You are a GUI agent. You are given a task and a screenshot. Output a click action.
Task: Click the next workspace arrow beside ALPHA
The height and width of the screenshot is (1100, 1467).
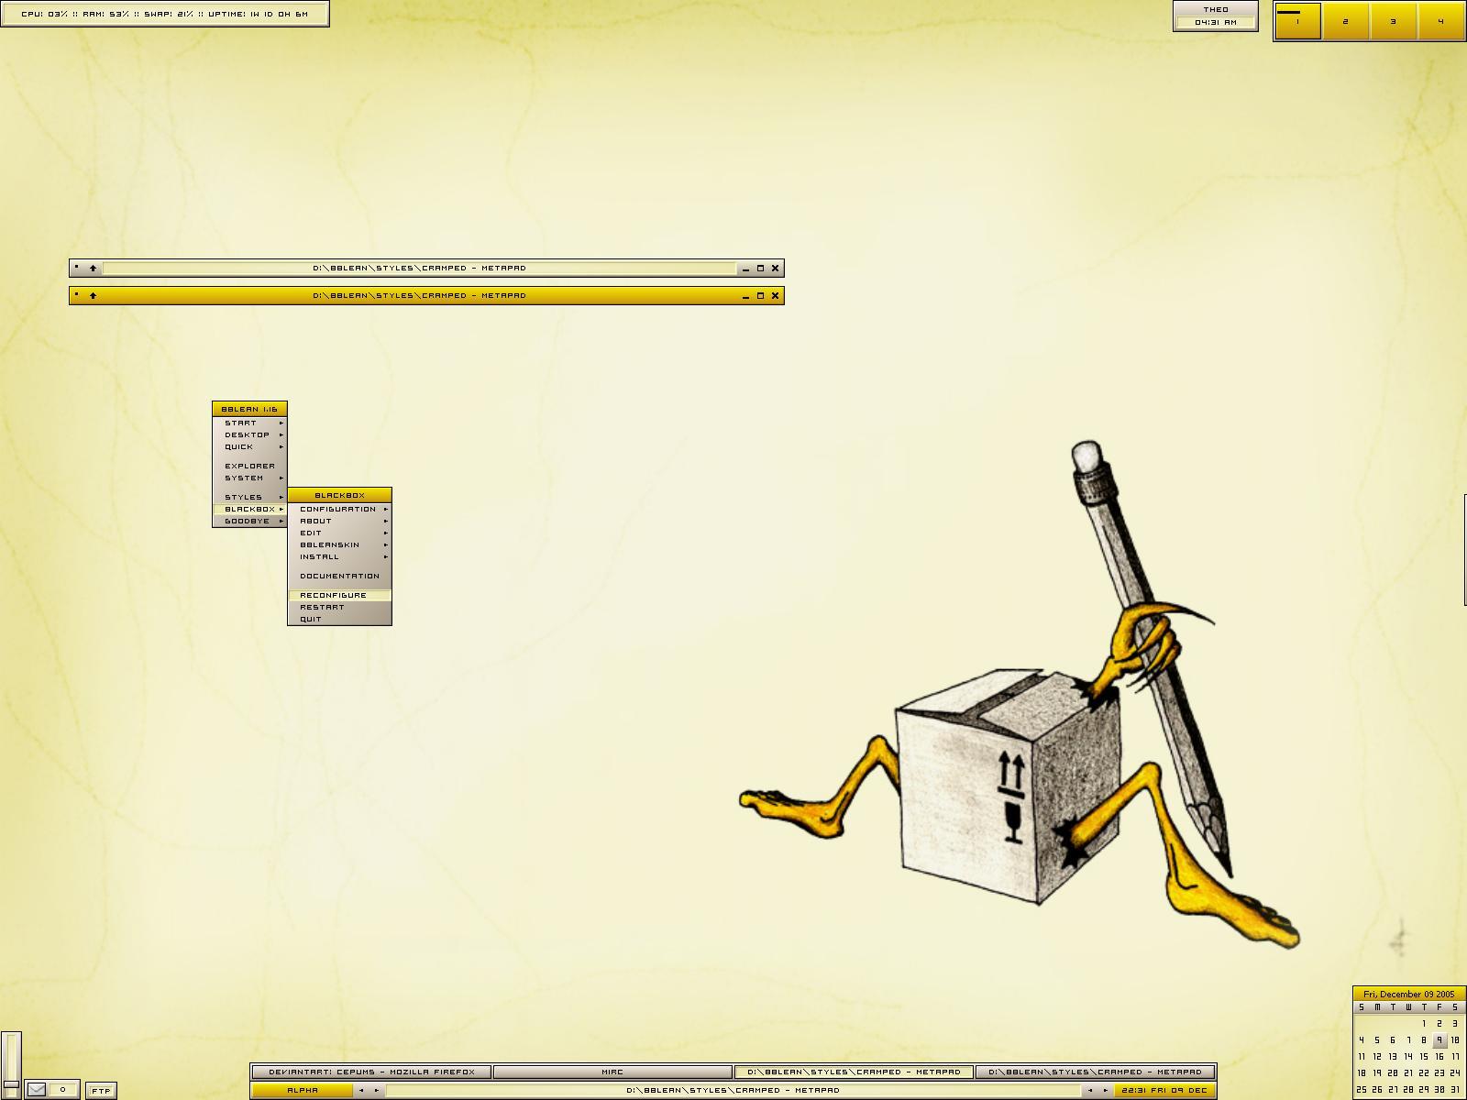(x=376, y=1091)
